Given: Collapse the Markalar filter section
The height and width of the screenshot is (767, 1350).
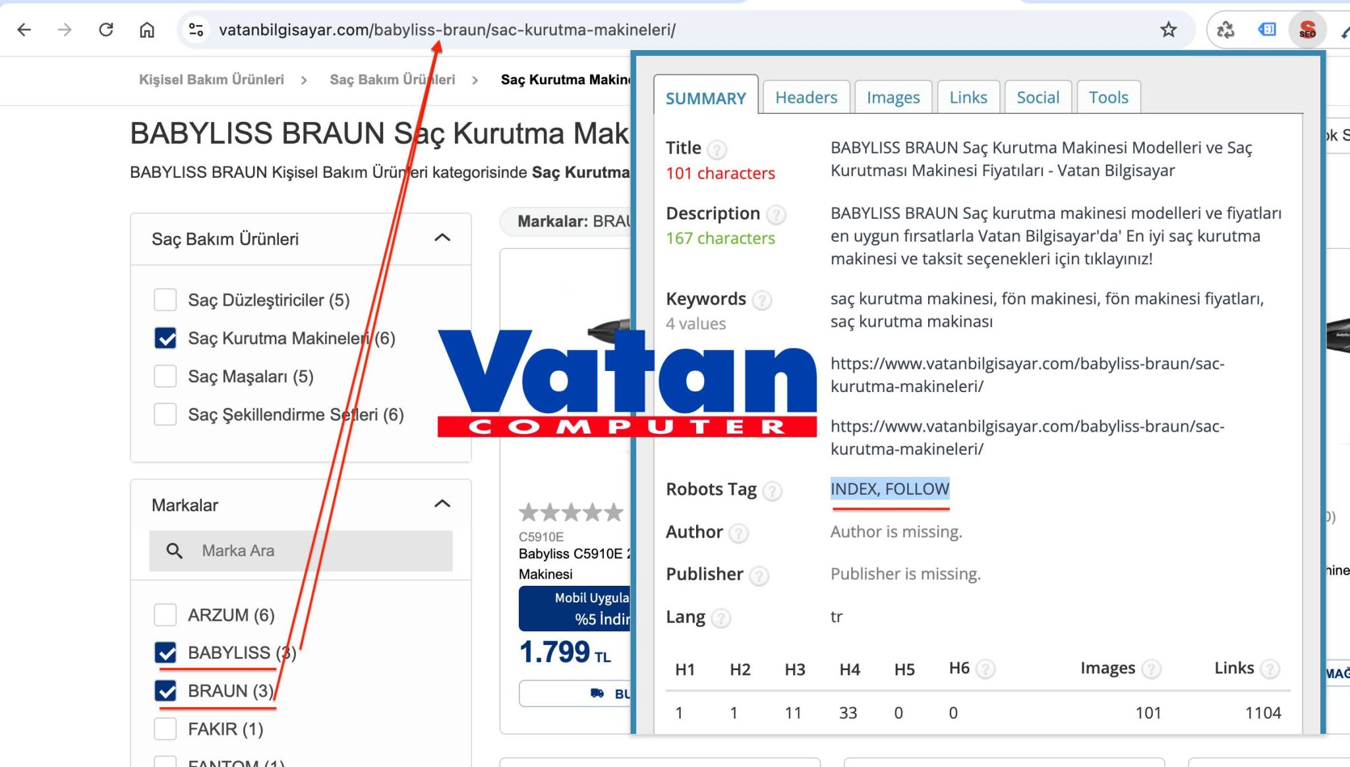Looking at the screenshot, I should pos(442,504).
